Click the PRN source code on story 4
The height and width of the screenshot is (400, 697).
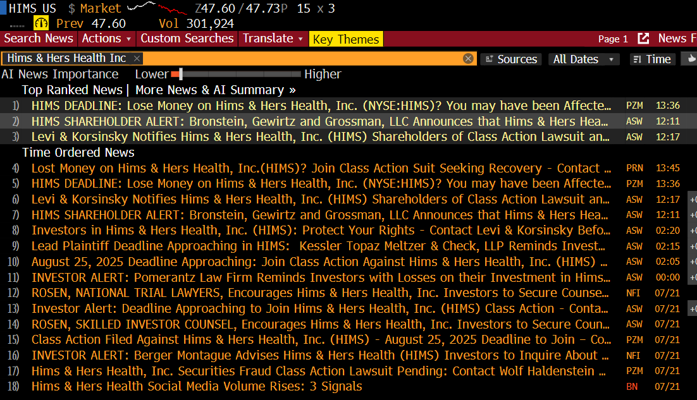click(x=634, y=168)
